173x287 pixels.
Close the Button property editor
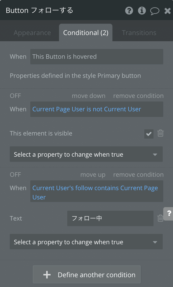coord(167,11)
